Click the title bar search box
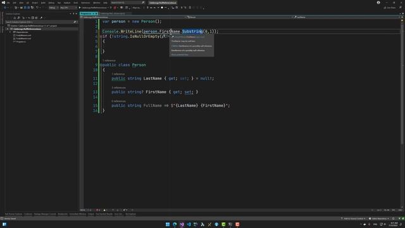 pyautogui.click(x=128, y=3)
